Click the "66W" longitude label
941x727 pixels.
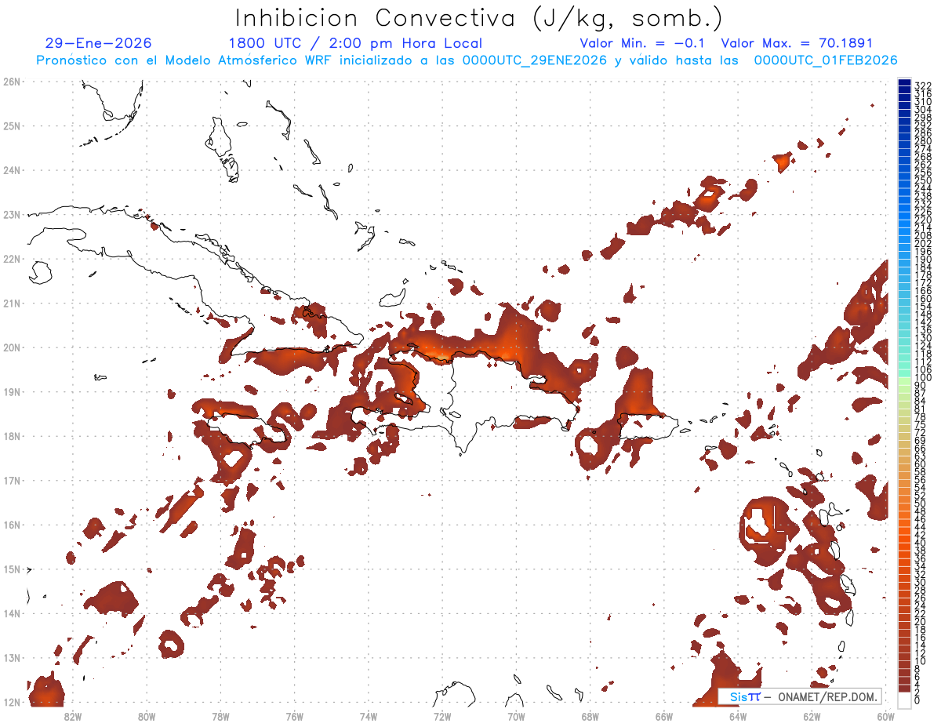click(663, 716)
